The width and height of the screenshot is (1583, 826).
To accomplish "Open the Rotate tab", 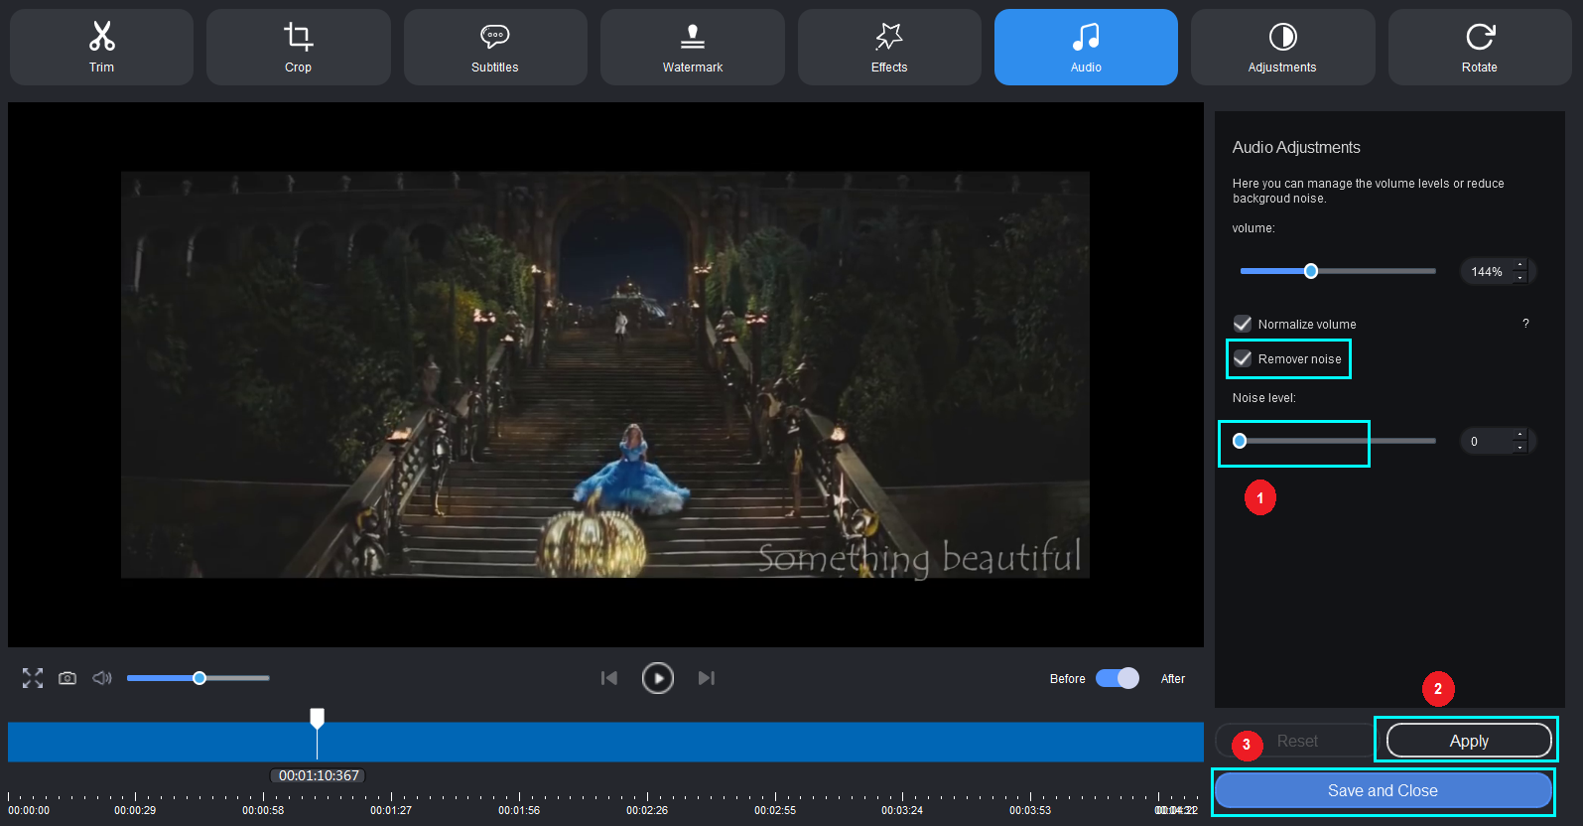I will (1480, 47).
